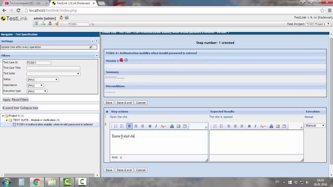Collapse the Settings panel

coord(93,41)
